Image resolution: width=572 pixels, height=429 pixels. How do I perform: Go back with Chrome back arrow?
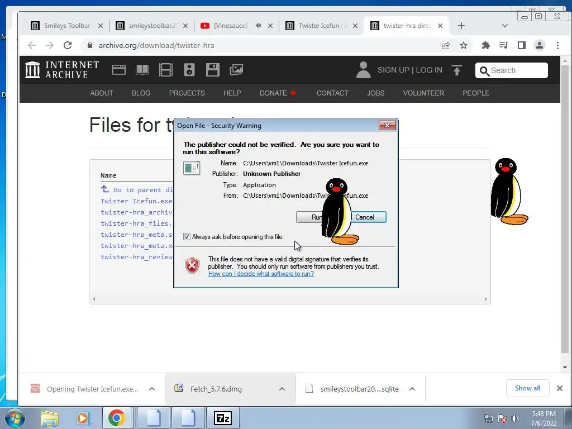tap(32, 45)
